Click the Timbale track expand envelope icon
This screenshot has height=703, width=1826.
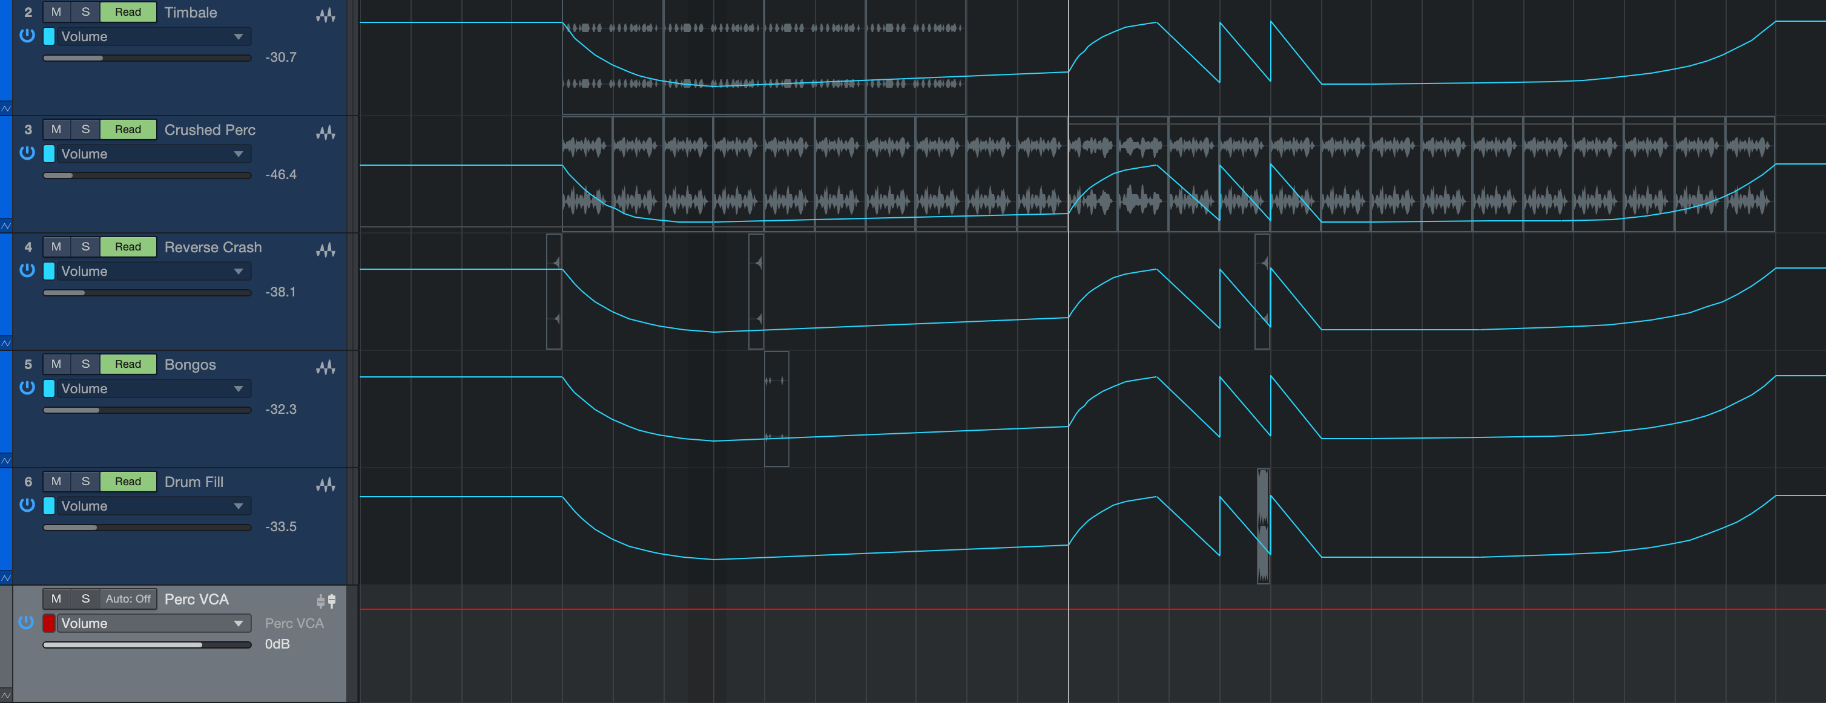point(5,108)
